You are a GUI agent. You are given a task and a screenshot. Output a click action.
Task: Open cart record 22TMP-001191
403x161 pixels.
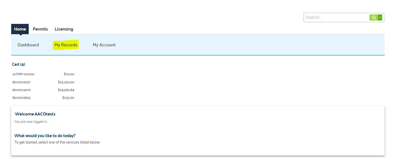pyautogui.click(x=23, y=74)
